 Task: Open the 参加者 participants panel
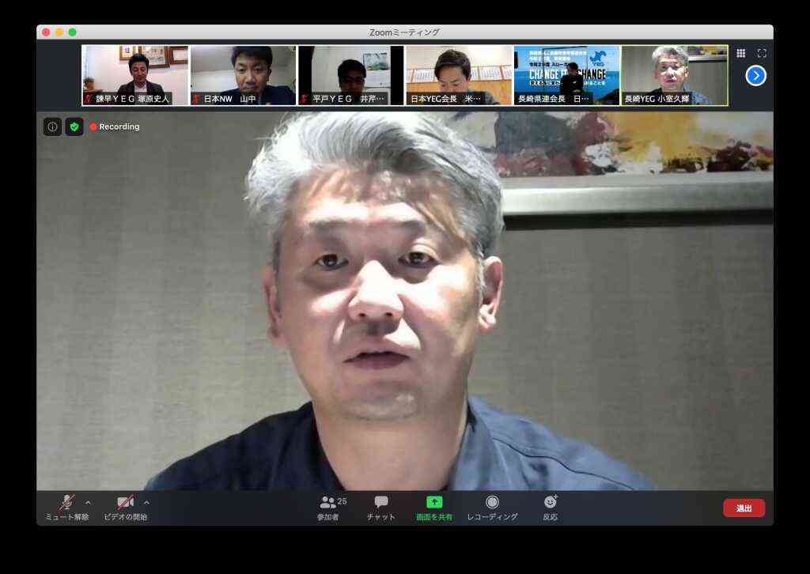coord(331,508)
